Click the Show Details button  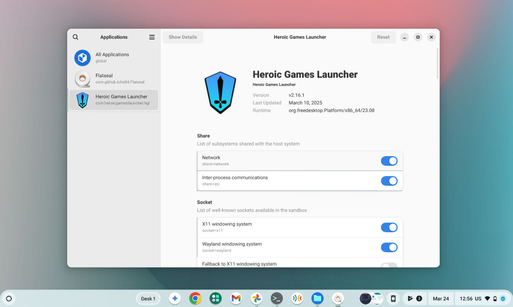(183, 37)
